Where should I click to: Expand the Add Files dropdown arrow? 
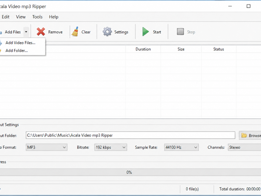26,32
